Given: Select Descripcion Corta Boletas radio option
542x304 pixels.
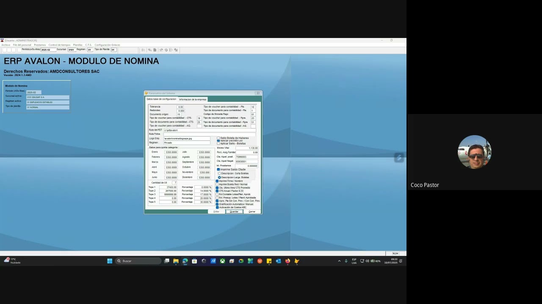Looking at the screenshot, I should [x=219, y=174].
